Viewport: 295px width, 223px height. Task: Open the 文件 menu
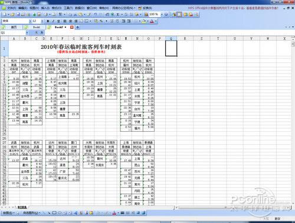point(11,8)
